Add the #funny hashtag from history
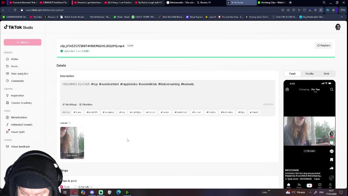This screenshot has width=348, height=196. (x=77, y=112)
